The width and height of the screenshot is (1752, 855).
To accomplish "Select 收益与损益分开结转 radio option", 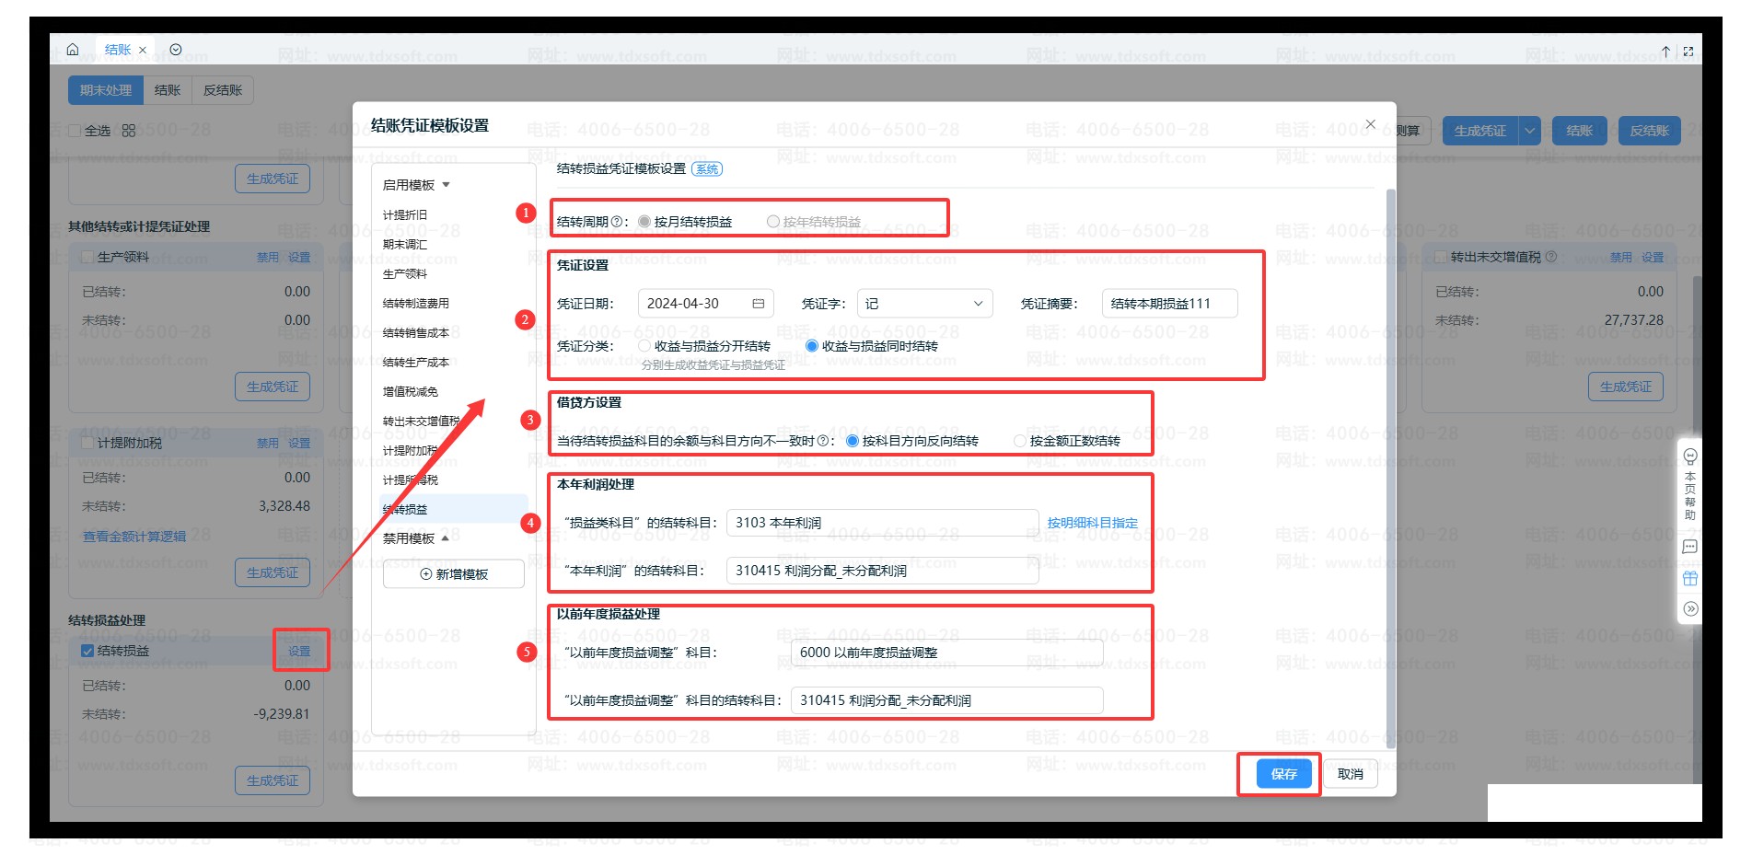I will pyautogui.click(x=644, y=346).
